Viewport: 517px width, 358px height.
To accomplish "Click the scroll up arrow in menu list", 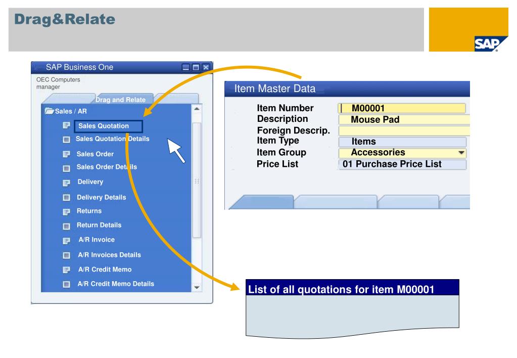I will coord(197,109).
